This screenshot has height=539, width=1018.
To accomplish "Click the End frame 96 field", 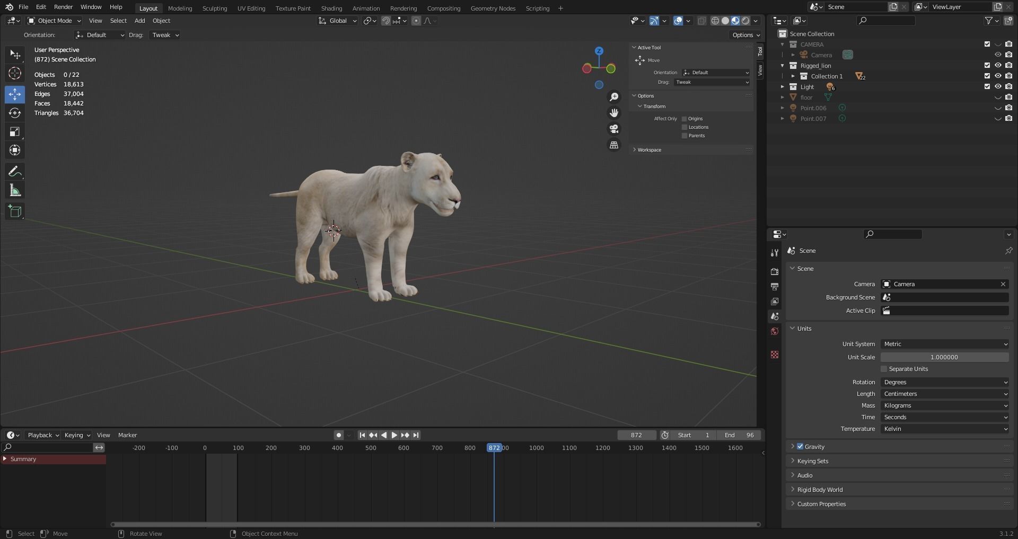I will pos(739,435).
